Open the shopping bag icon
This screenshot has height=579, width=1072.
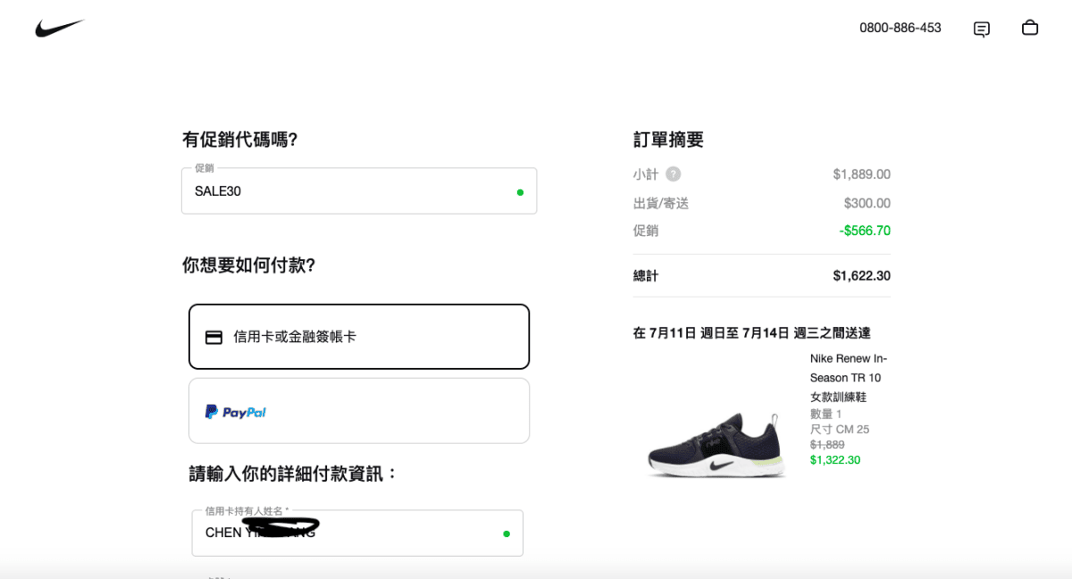coord(1029,28)
